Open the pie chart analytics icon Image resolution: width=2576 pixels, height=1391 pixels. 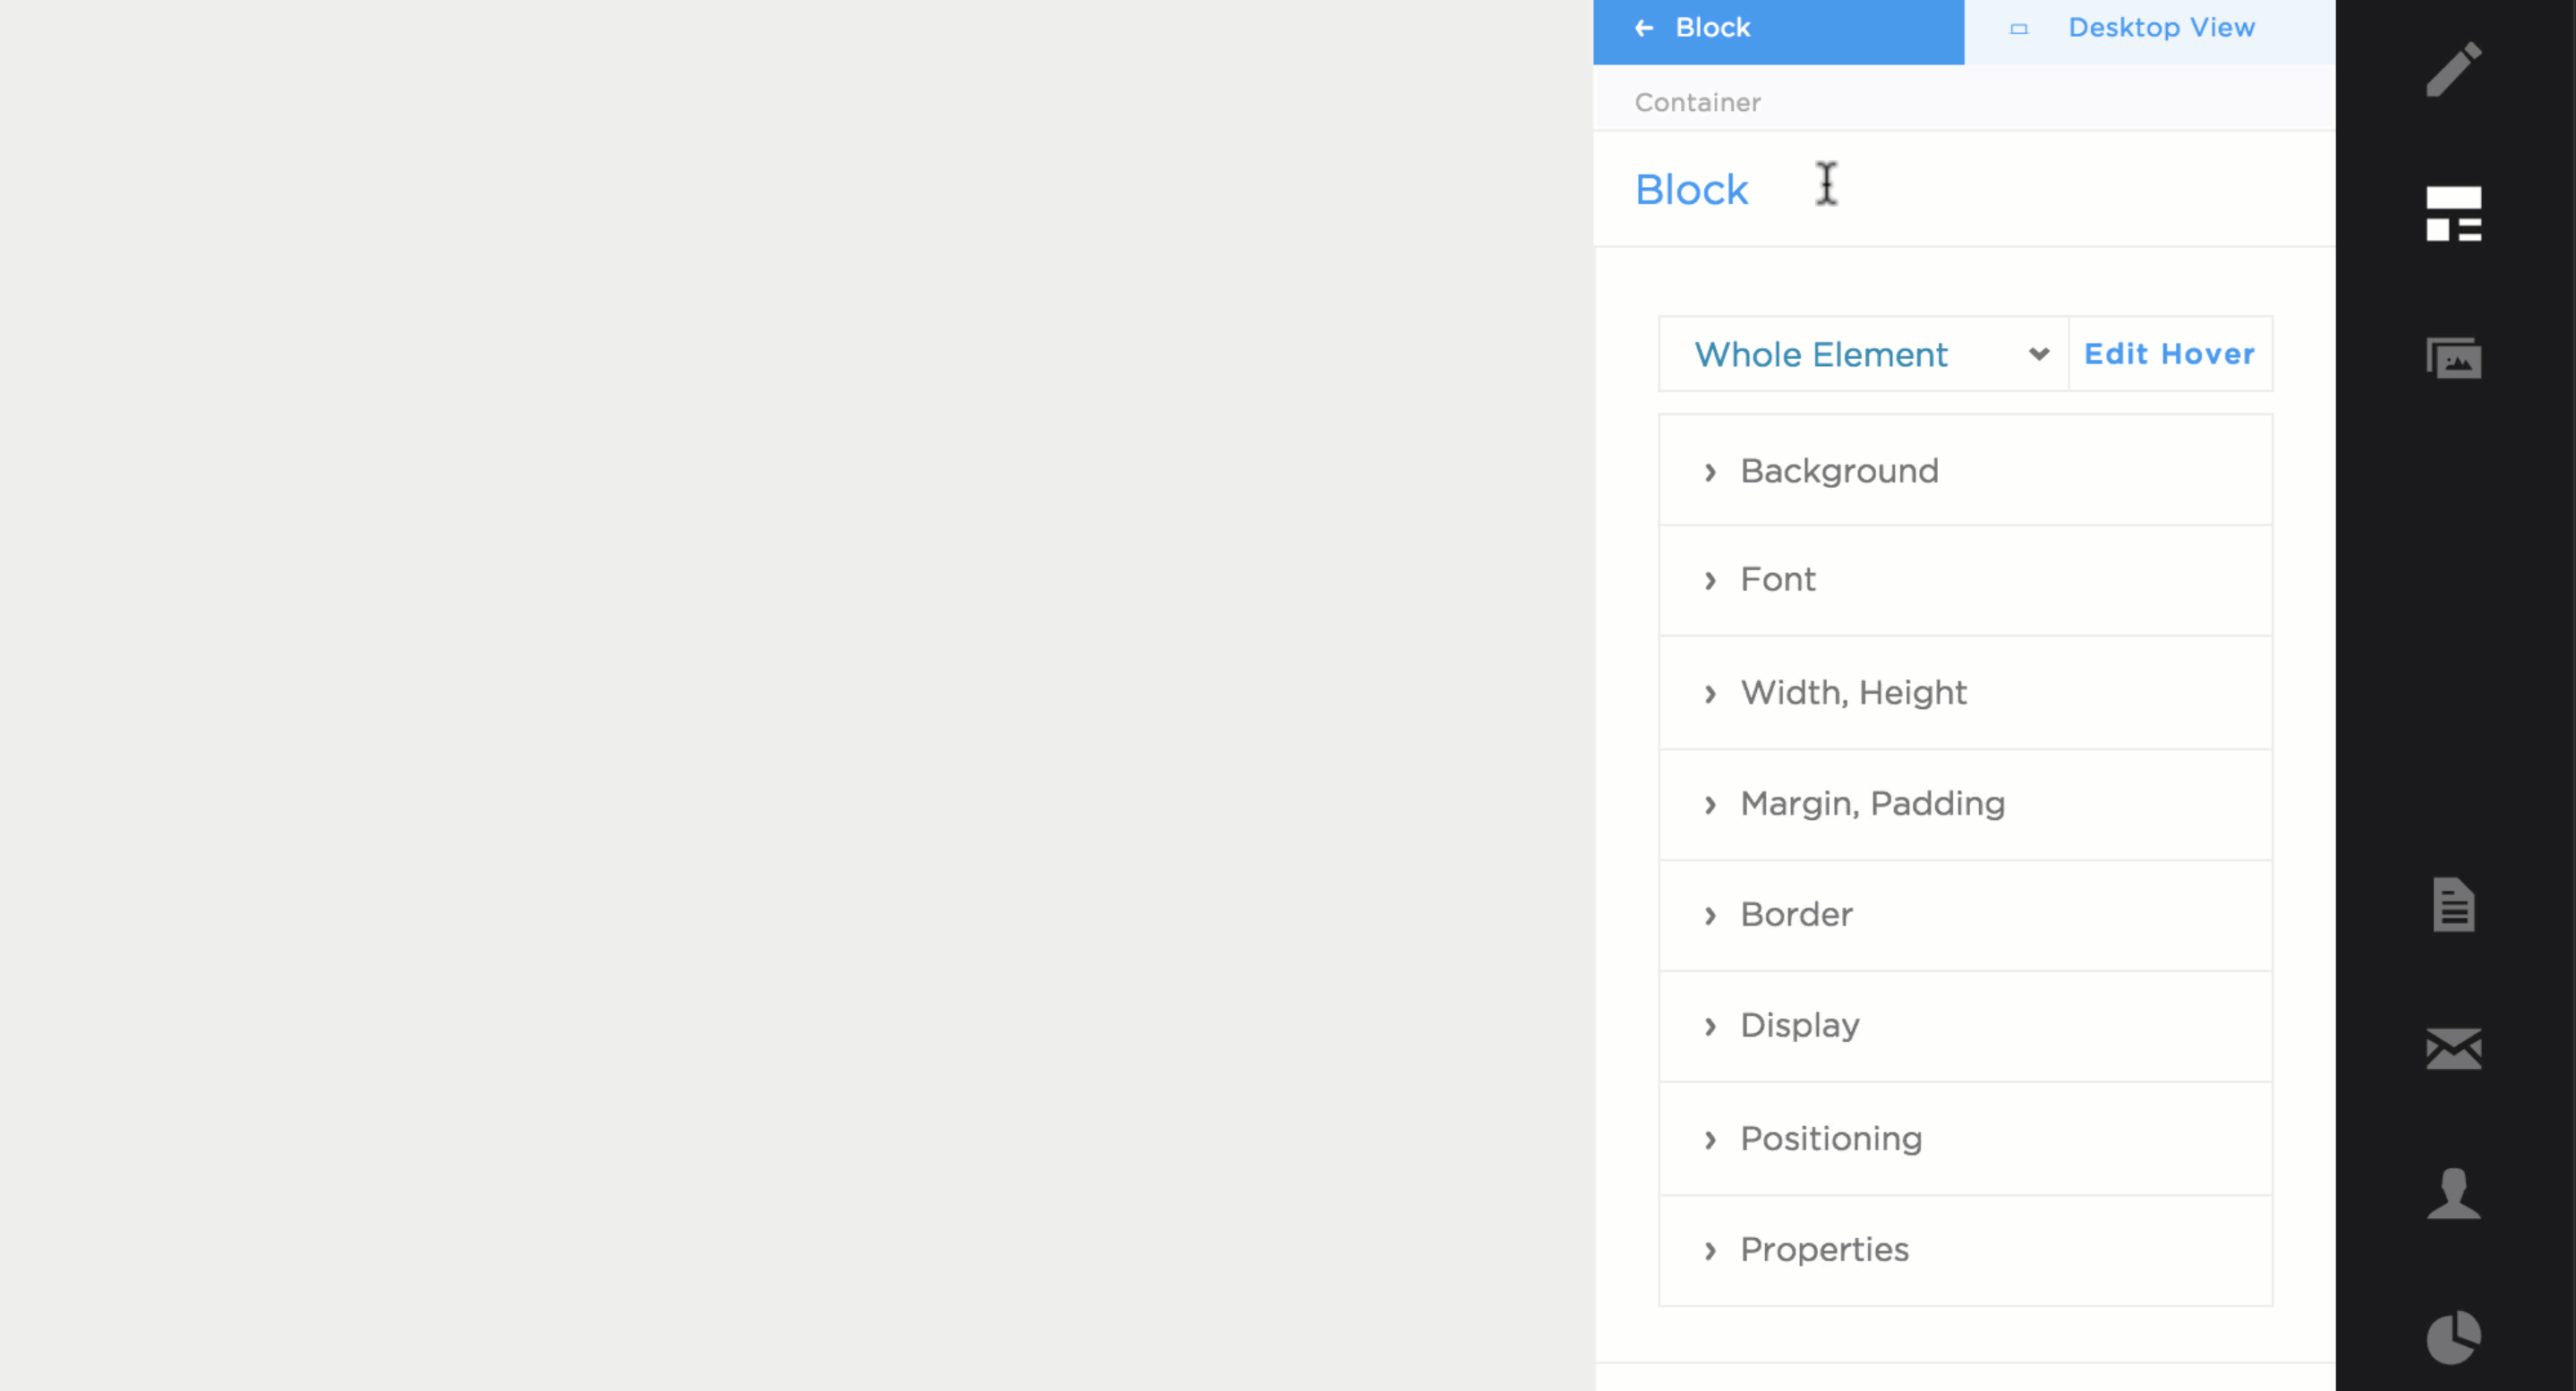coord(2453,1337)
